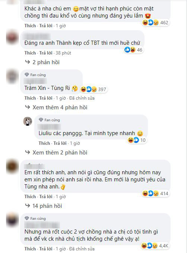Click Thích under Liuliu các pạnggg reply

[x=44, y=143]
